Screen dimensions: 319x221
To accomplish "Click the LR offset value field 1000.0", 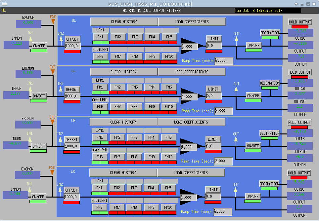I will (71, 197).
